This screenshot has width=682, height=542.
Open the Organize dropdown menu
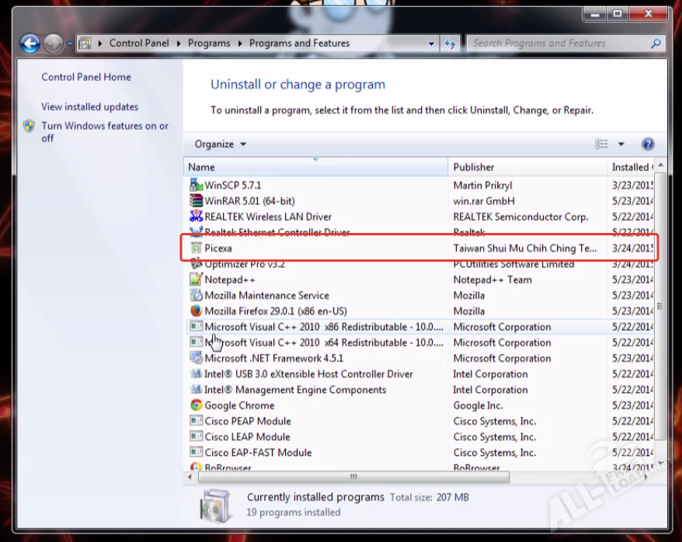coord(220,144)
